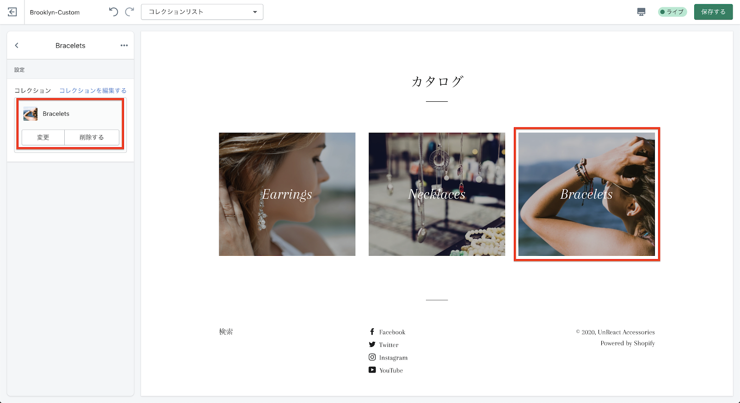Open the Facebook footer icon

pyautogui.click(x=372, y=332)
